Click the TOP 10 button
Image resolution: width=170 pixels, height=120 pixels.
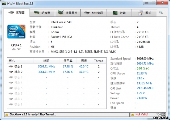(x=161, y=114)
